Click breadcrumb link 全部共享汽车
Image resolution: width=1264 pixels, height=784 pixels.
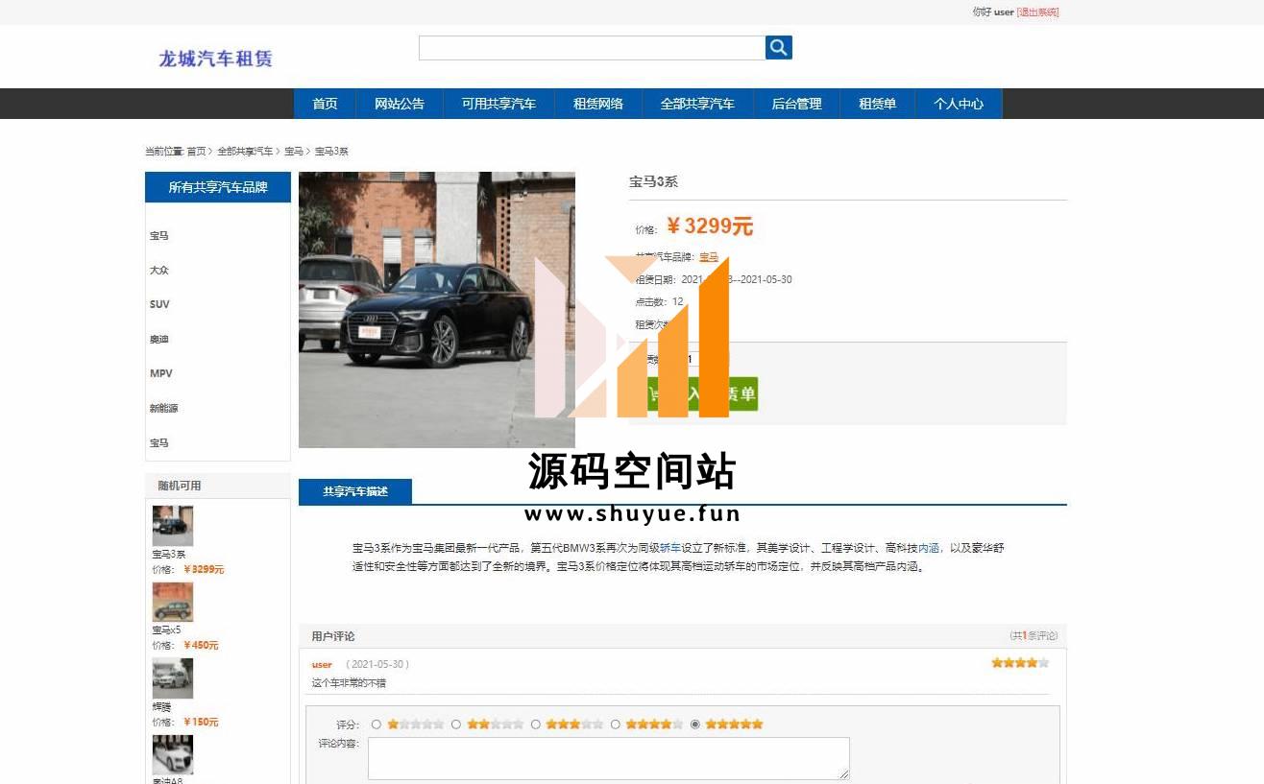[245, 152]
